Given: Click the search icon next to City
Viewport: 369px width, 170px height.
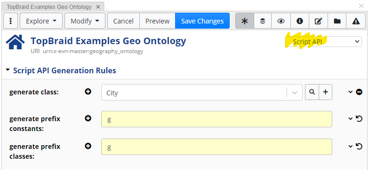Looking at the screenshot, I should pyautogui.click(x=312, y=92).
